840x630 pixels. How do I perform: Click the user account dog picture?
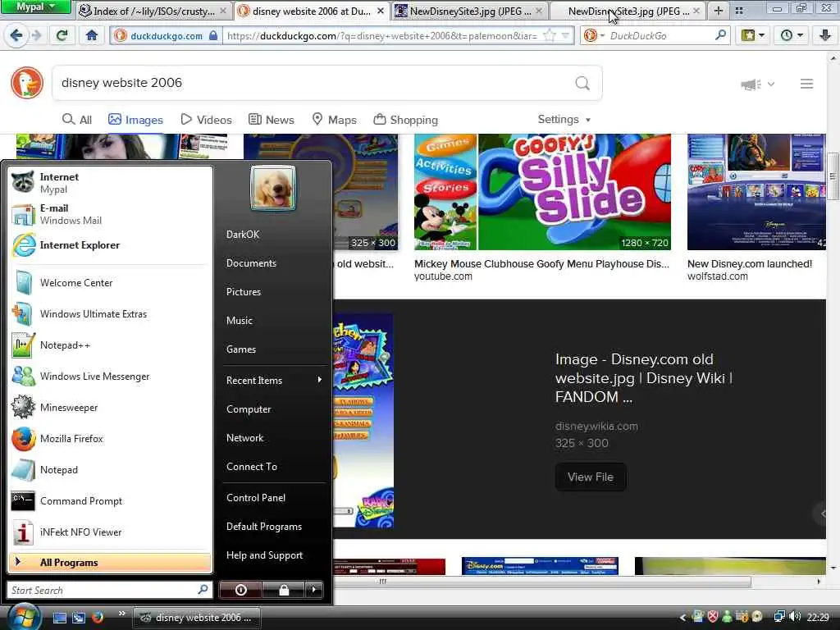click(x=273, y=188)
